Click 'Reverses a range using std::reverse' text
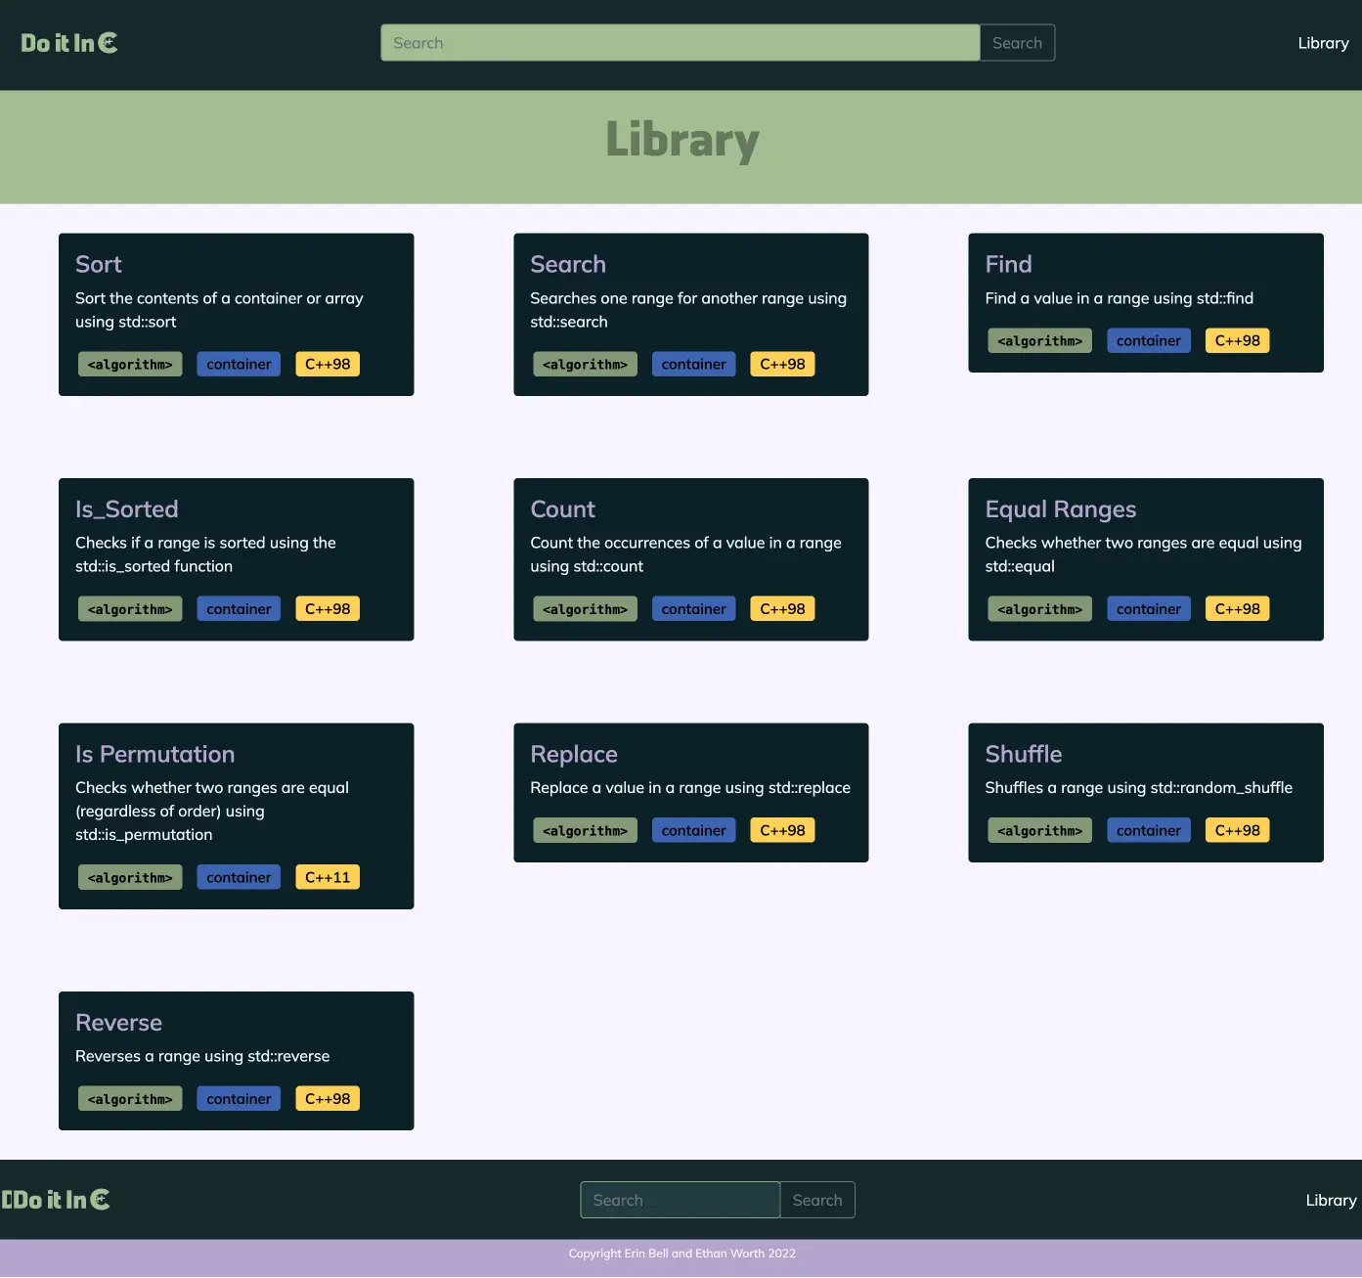This screenshot has height=1278, width=1362. [x=202, y=1056]
